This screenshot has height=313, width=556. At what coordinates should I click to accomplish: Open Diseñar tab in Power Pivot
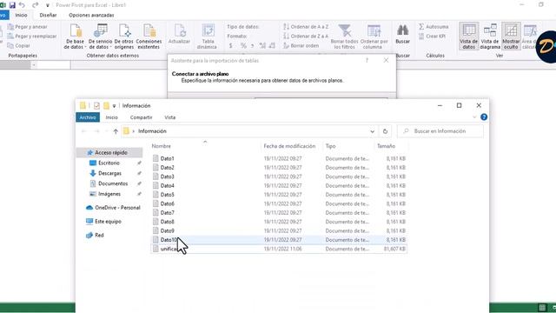[x=48, y=16]
